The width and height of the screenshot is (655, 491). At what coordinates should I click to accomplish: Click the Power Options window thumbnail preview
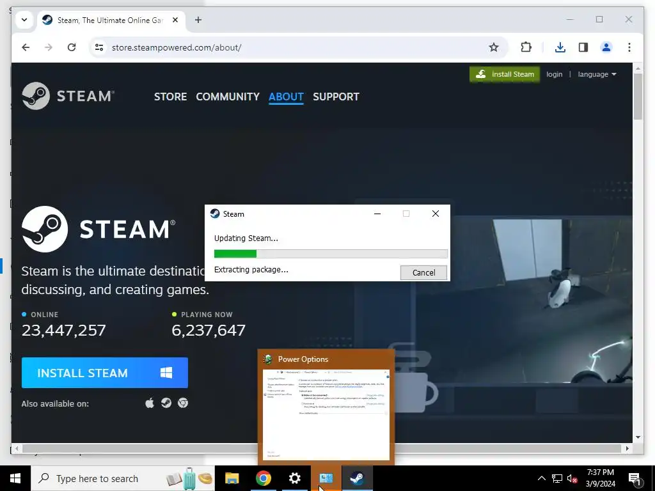tap(326, 414)
